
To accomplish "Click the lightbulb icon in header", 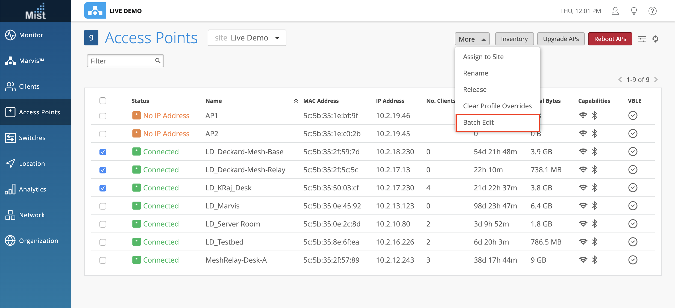I will pyautogui.click(x=634, y=11).
